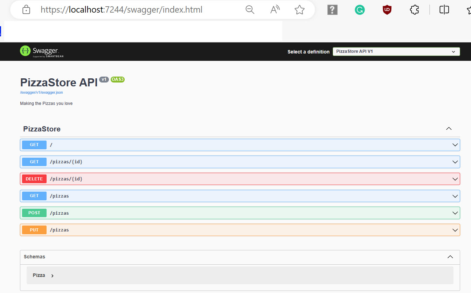The width and height of the screenshot is (471, 293).
Task: Click the red DELETE method badge
Action: click(34, 179)
